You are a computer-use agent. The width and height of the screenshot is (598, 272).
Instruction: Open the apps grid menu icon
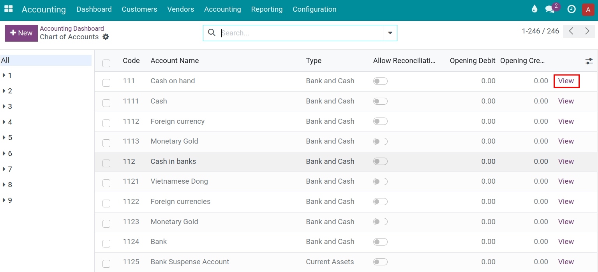coord(8,9)
